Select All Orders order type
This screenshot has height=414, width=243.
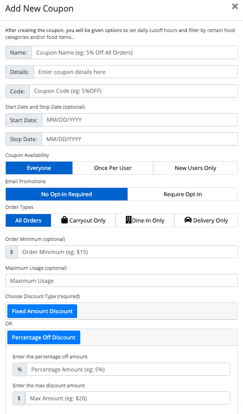tap(28, 220)
